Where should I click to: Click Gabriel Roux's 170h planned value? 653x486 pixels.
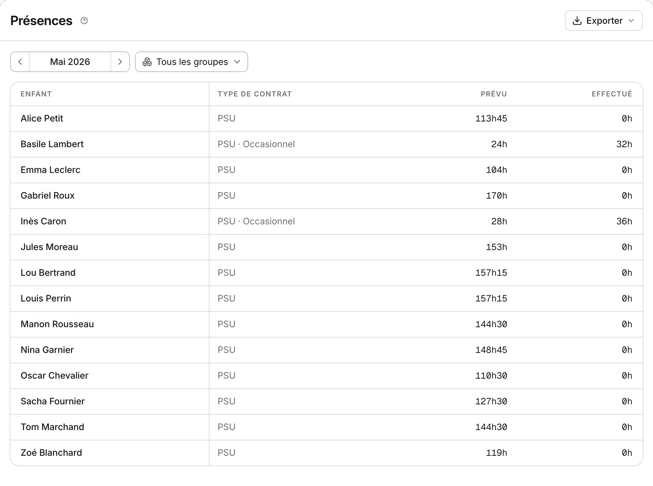click(496, 195)
